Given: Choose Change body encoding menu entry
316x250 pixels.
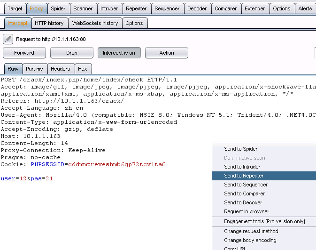Looking at the screenshot, I should coord(264,240).
